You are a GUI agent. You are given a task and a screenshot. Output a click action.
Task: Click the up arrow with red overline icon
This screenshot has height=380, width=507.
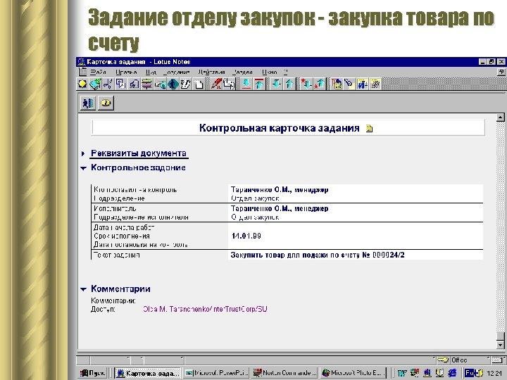pos(259,84)
